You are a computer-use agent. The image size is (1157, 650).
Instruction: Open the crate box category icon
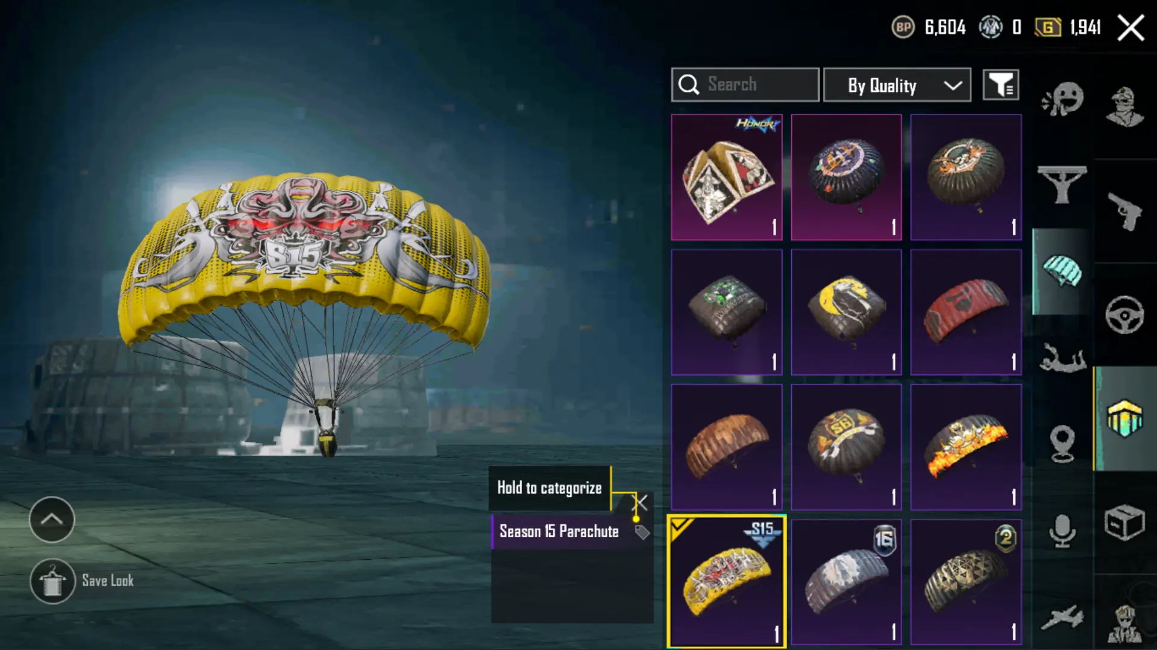[1124, 522]
